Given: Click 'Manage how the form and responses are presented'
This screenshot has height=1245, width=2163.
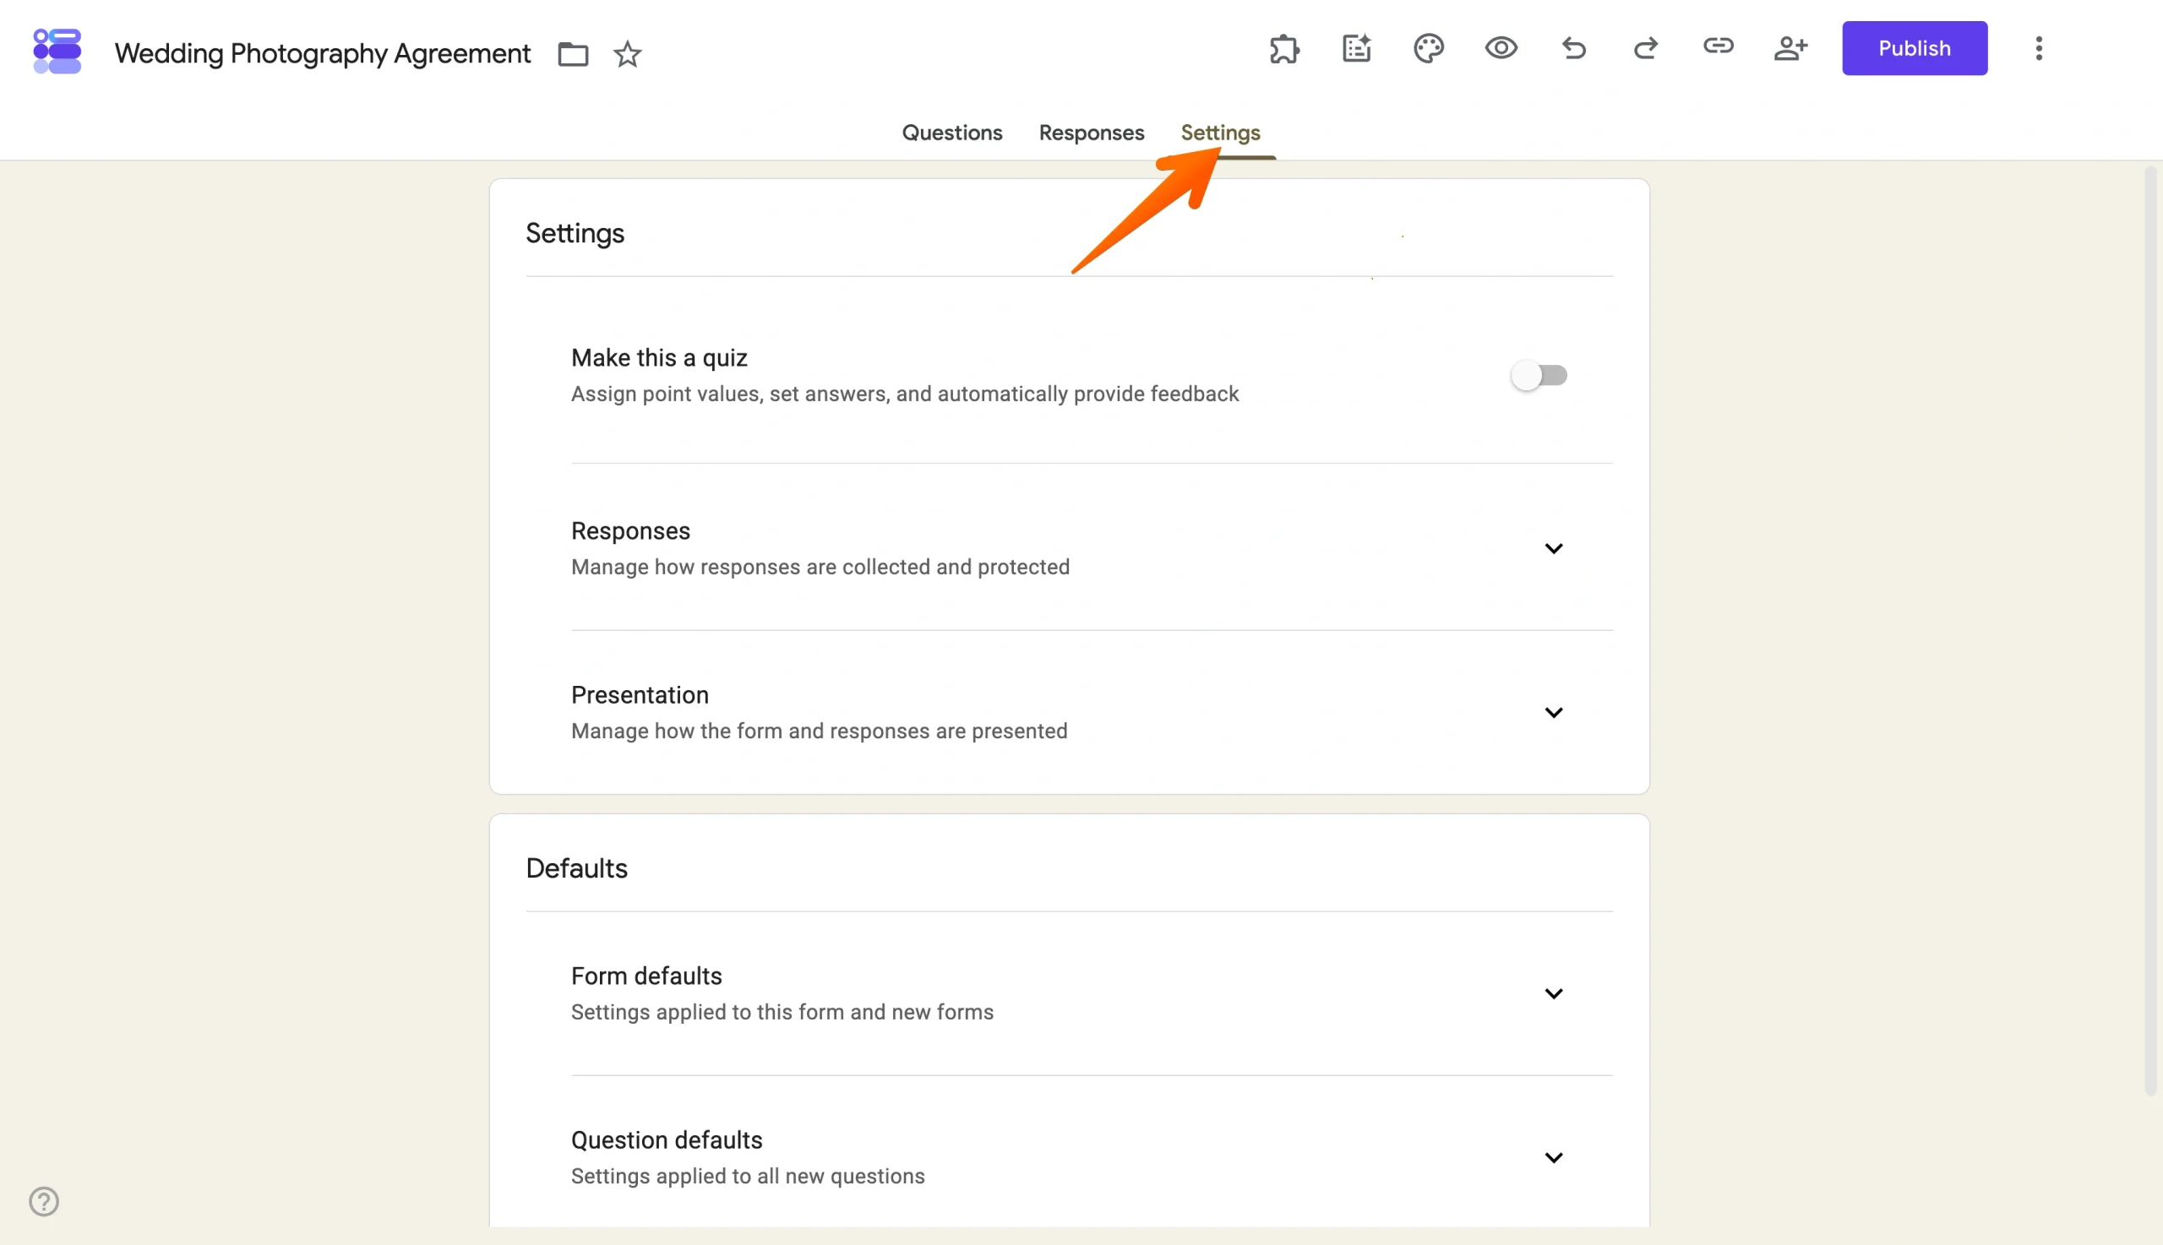Looking at the screenshot, I should tap(819, 731).
